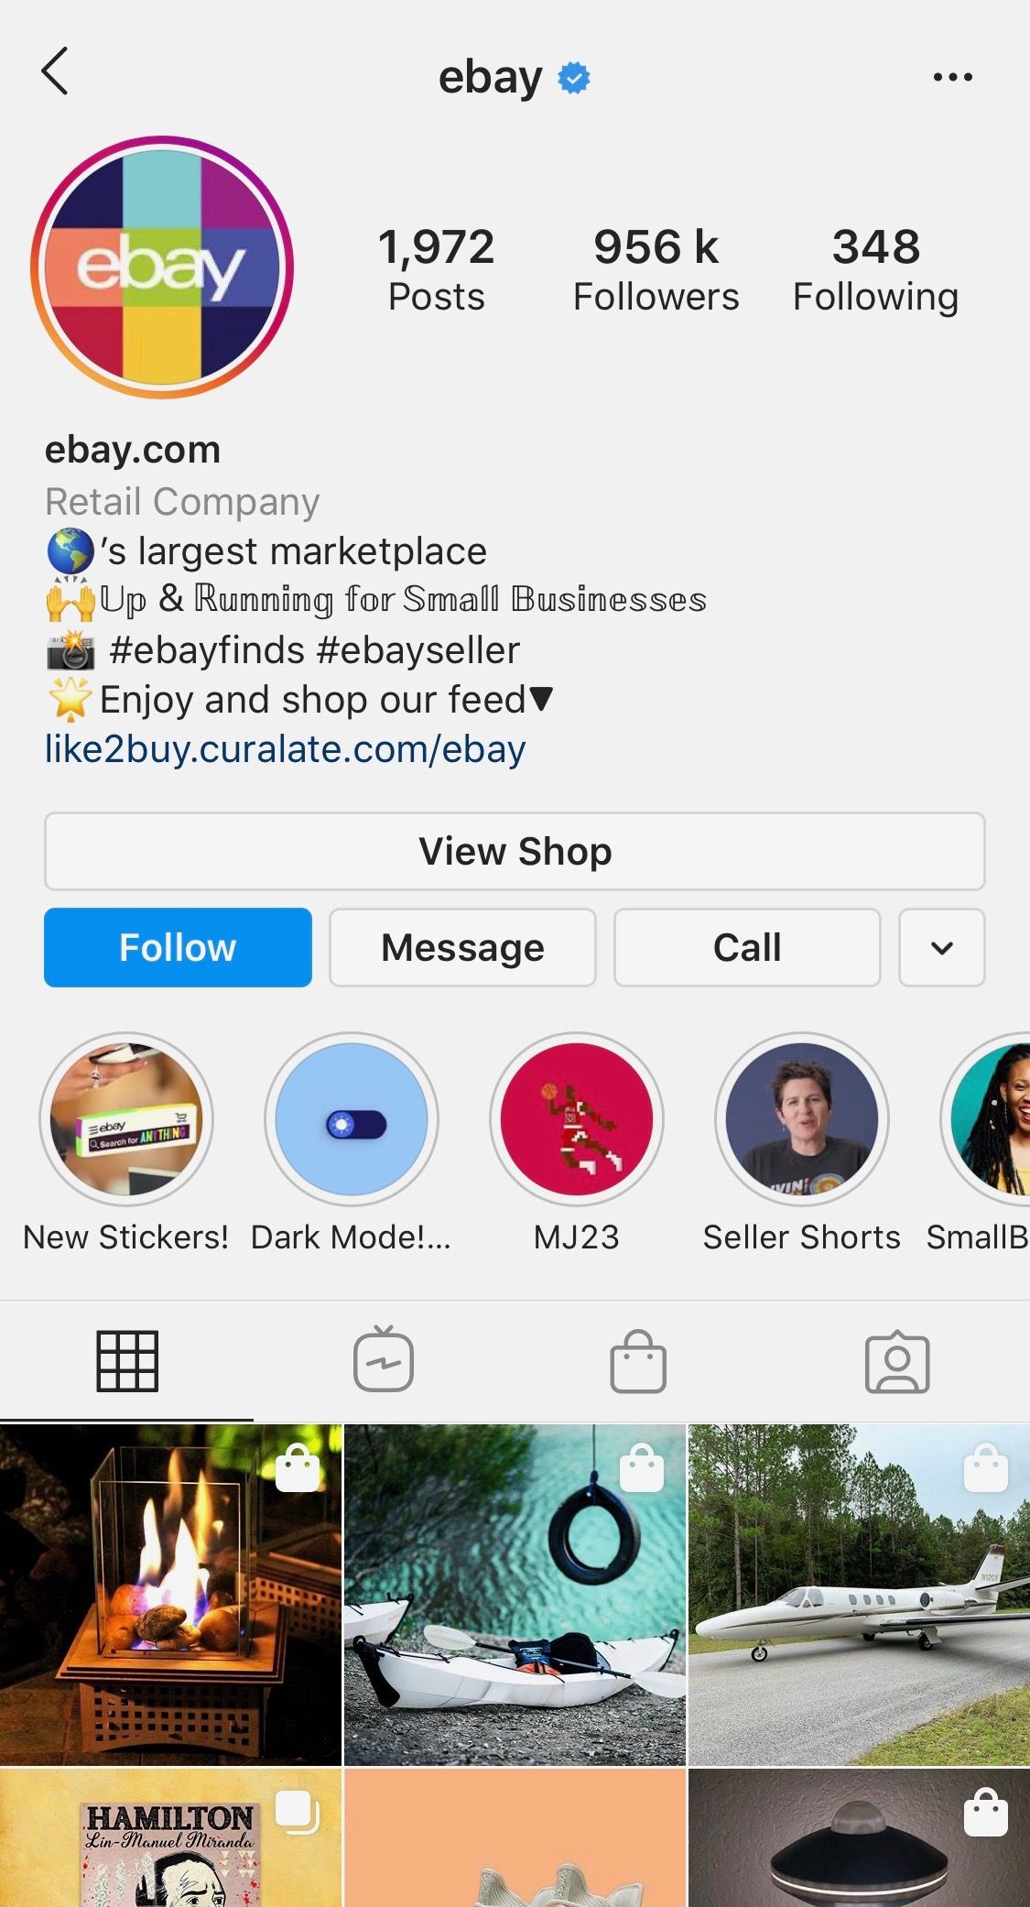Image resolution: width=1030 pixels, height=1907 pixels.
Task: Expand suggested accounts chevron button
Action: (x=942, y=948)
